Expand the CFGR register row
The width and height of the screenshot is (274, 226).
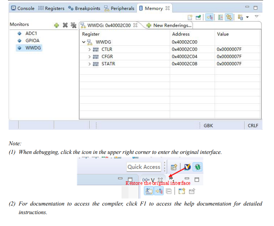pos(89,57)
